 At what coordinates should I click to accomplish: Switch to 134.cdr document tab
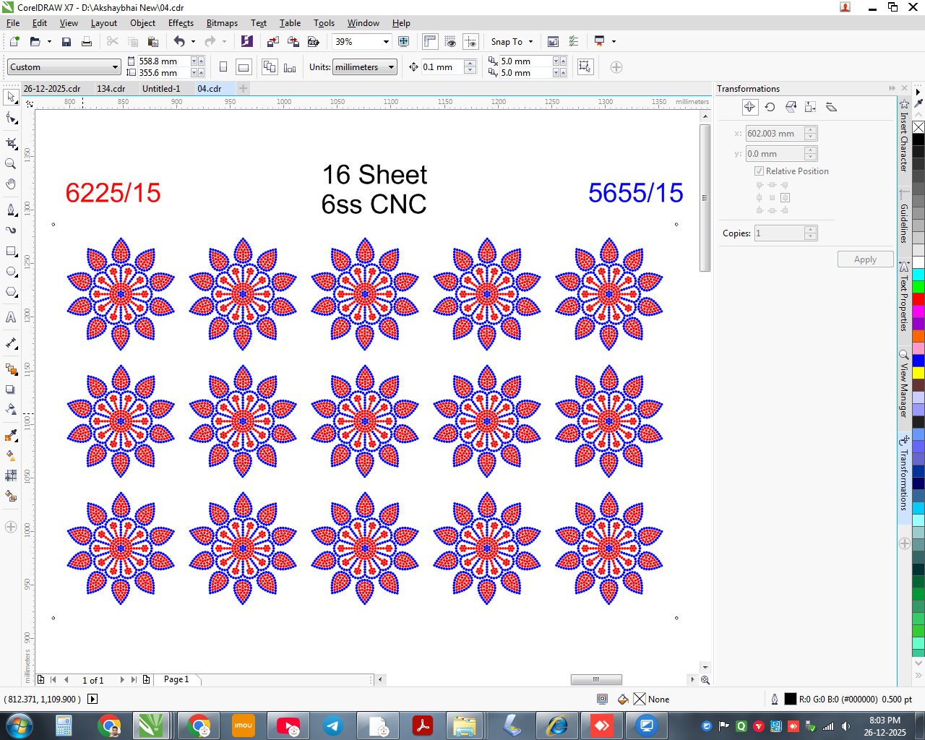click(x=111, y=89)
